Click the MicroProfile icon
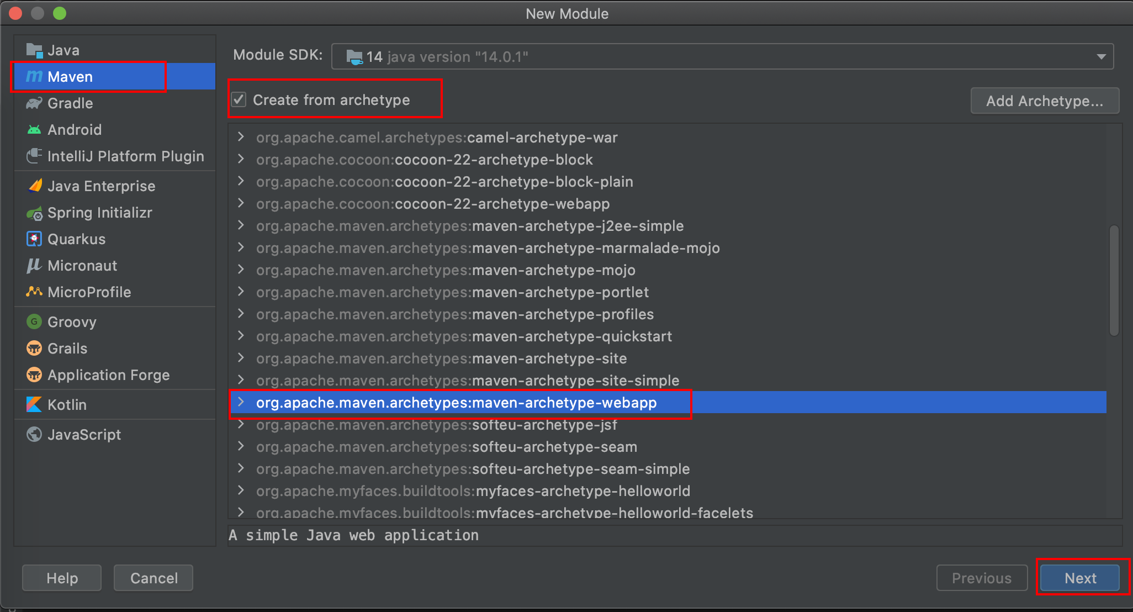 click(x=34, y=291)
